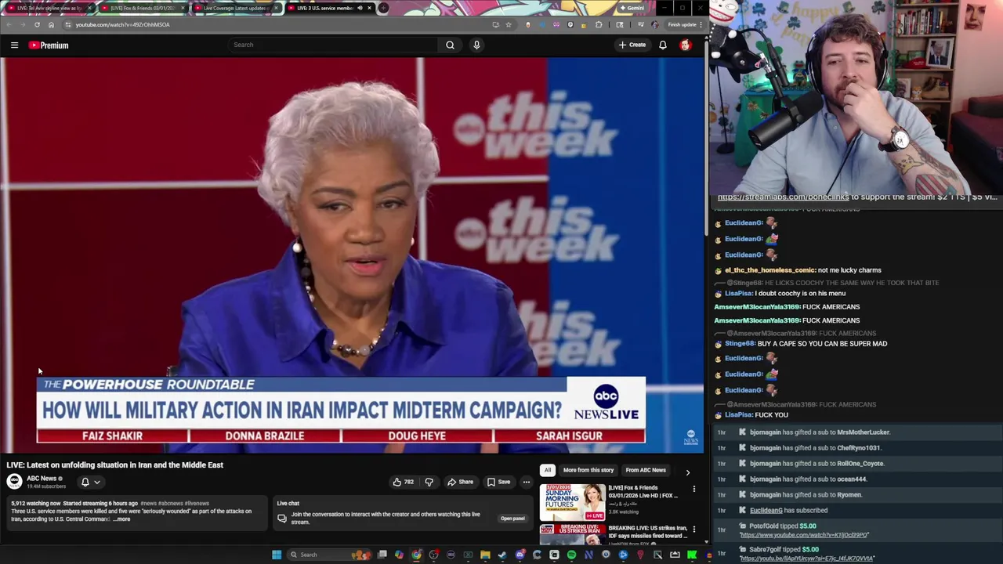Save the video to a playlist
The width and height of the screenshot is (1003, 564).
498,482
